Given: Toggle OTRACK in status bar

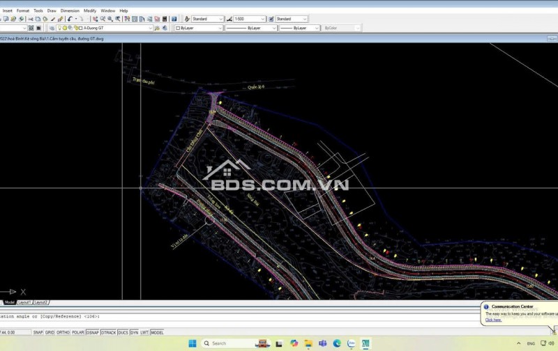Looking at the screenshot, I should [x=109, y=332].
